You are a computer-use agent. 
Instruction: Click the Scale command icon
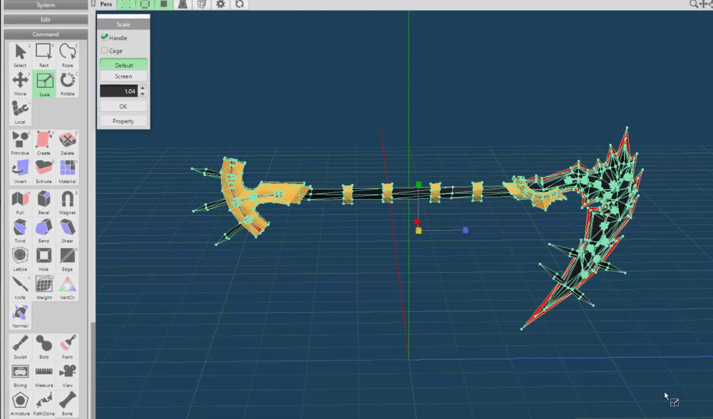point(44,83)
